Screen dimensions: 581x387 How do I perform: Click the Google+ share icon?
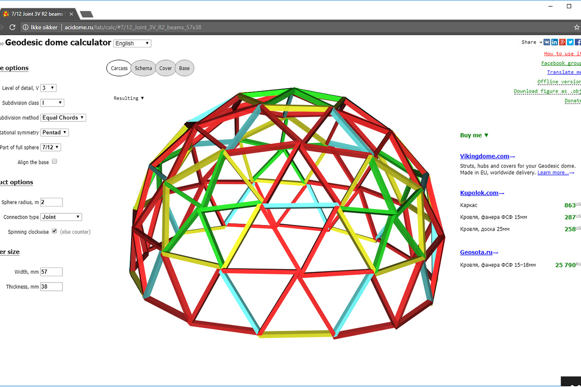pyautogui.click(x=563, y=43)
